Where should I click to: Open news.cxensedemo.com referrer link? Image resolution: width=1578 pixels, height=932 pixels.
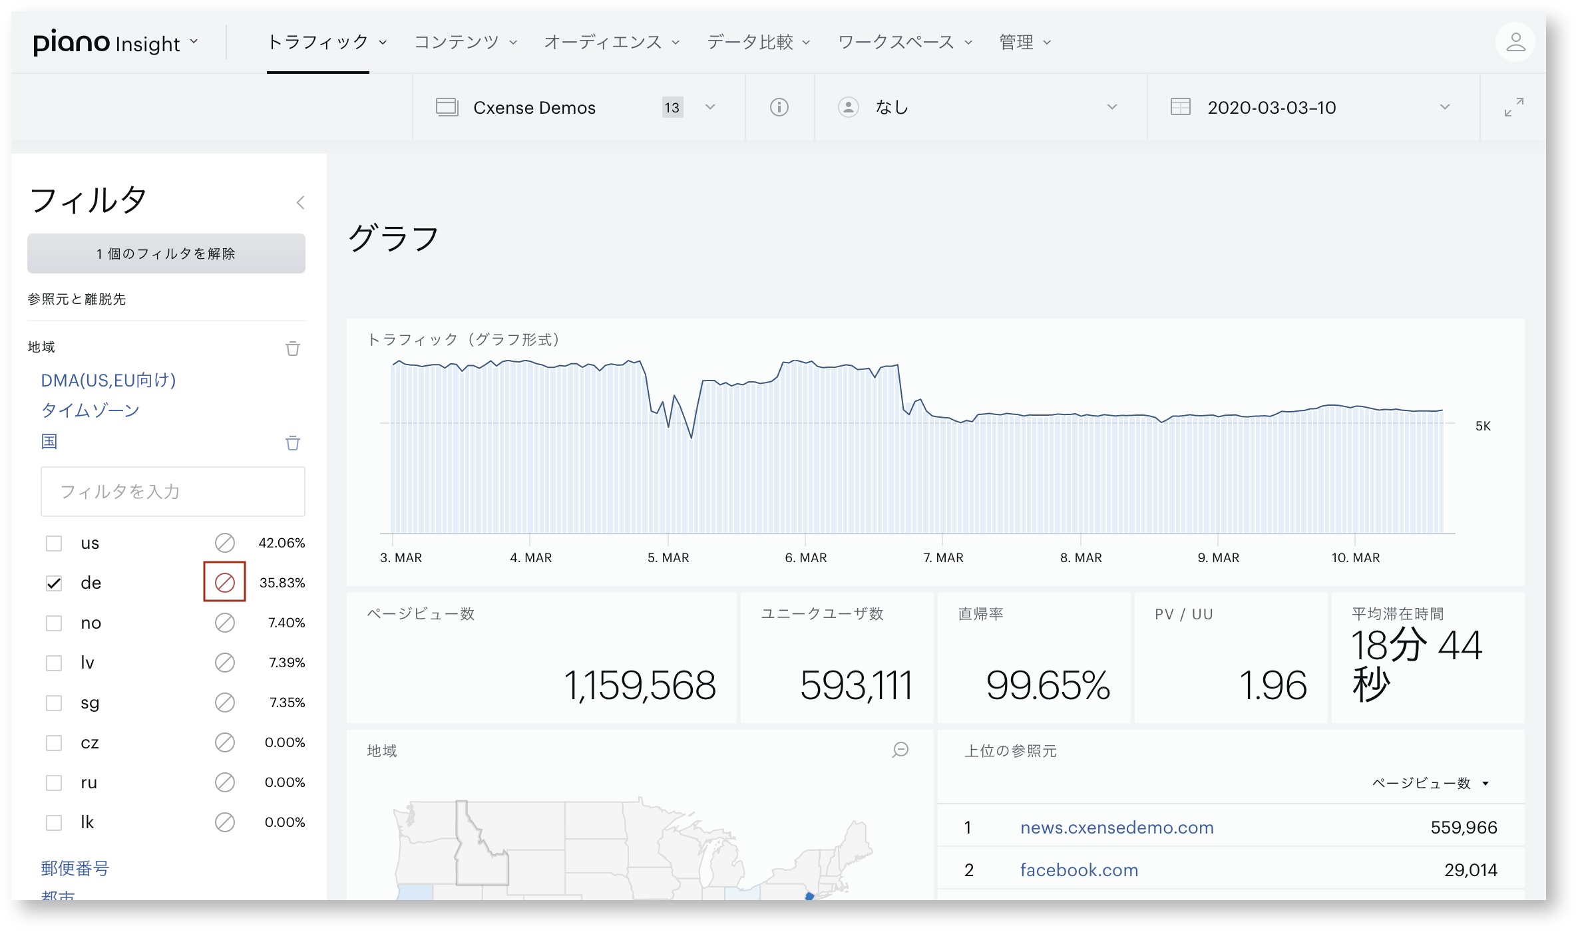point(1117,827)
